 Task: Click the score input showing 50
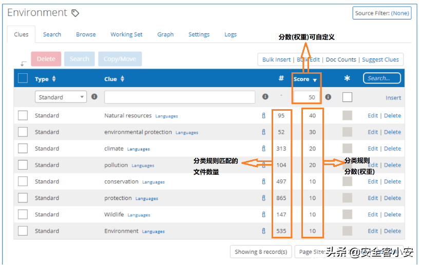tap(307, 97)
